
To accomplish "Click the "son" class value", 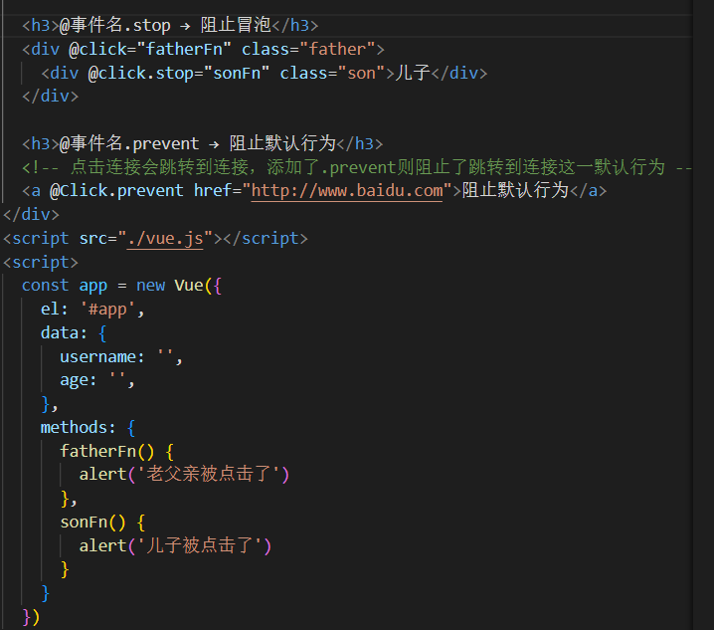I will [361, 74].
